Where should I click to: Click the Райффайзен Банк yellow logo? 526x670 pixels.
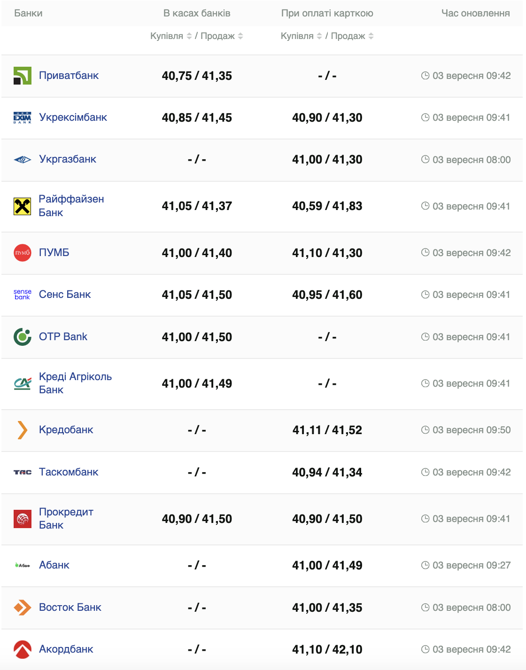[23, 206]
